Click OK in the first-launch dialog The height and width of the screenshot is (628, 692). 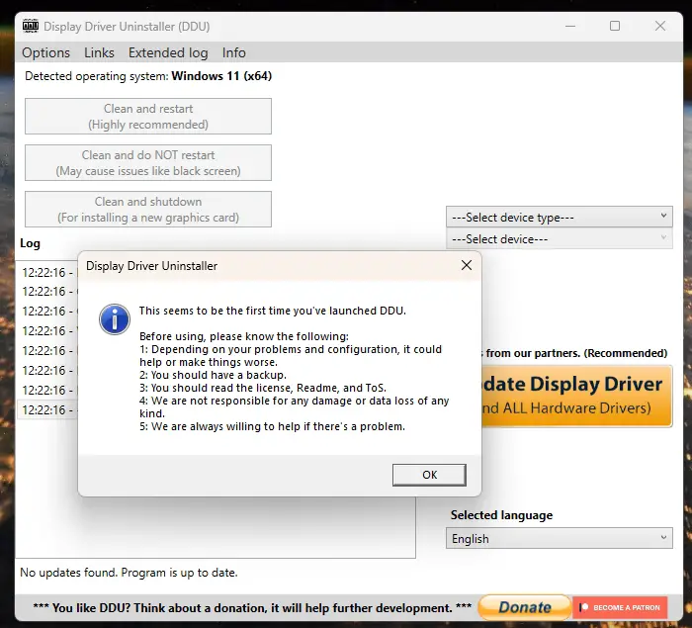[x=429, y=475]
